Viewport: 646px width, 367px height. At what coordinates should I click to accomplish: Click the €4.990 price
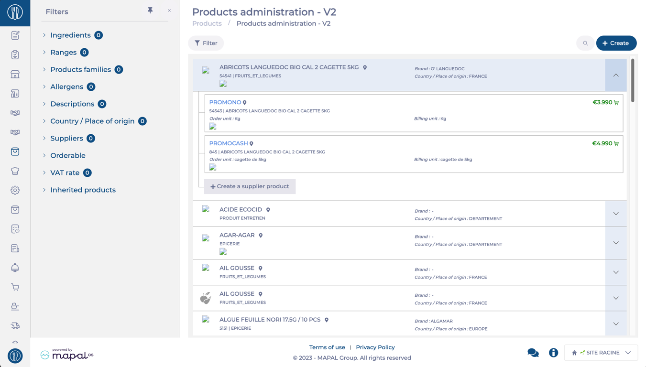point(602,143)
